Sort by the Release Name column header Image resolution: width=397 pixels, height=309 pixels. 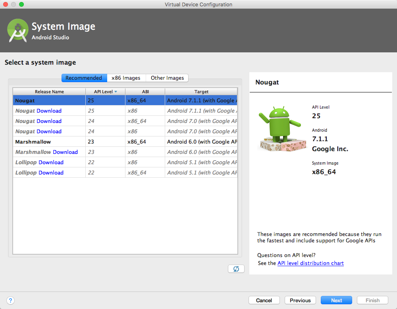tap(49, 92)
